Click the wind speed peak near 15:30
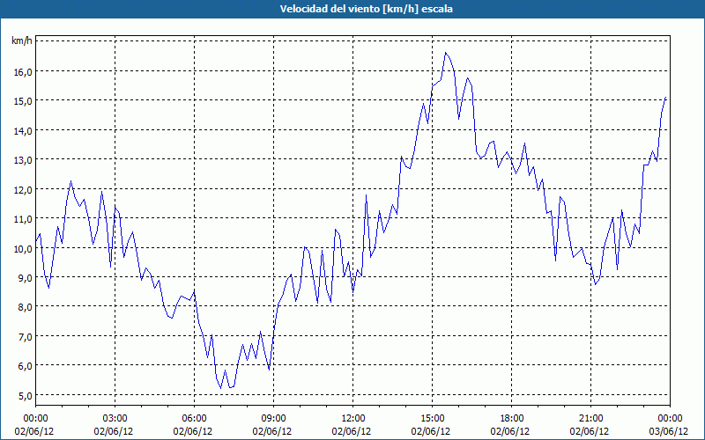The height and width of the screenshot is (440, 705). (x=446, y=53)
